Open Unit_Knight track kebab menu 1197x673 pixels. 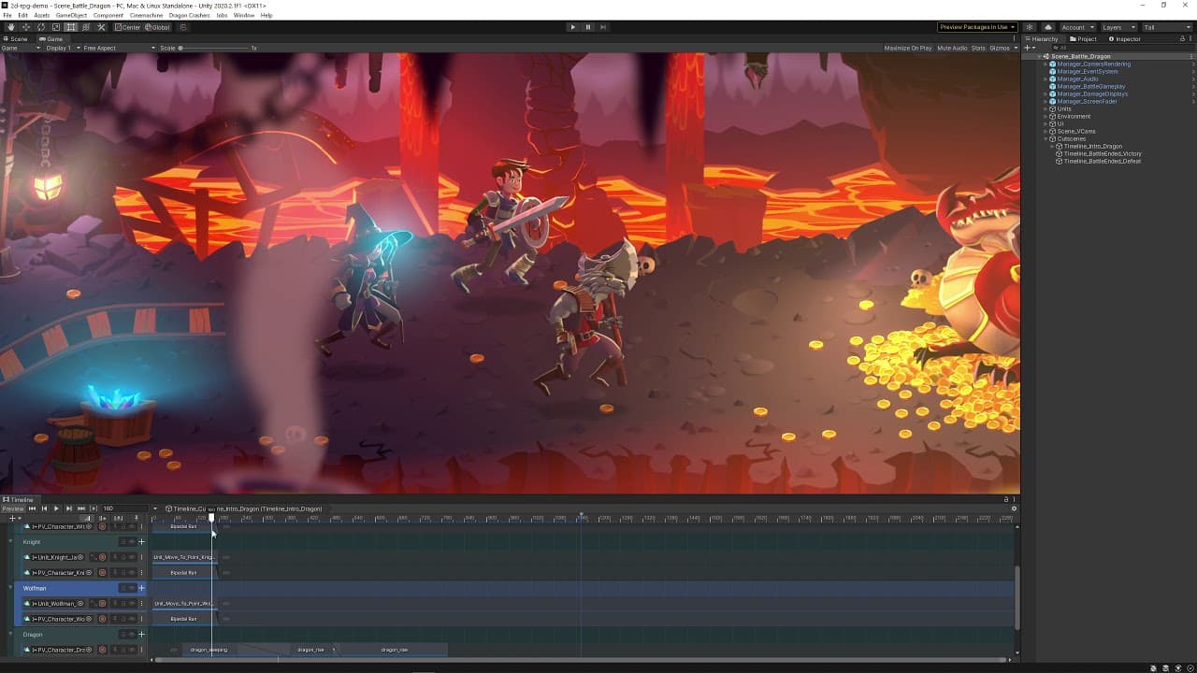coord(141,557)
